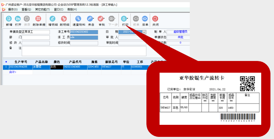Open the 帮助(H) menu
The image size is (274, 139).
[x=72, y=10]
